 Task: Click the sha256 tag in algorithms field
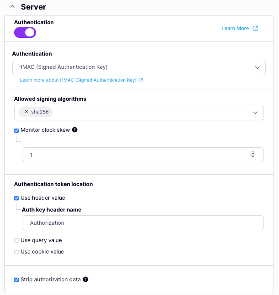pos(40,112)
